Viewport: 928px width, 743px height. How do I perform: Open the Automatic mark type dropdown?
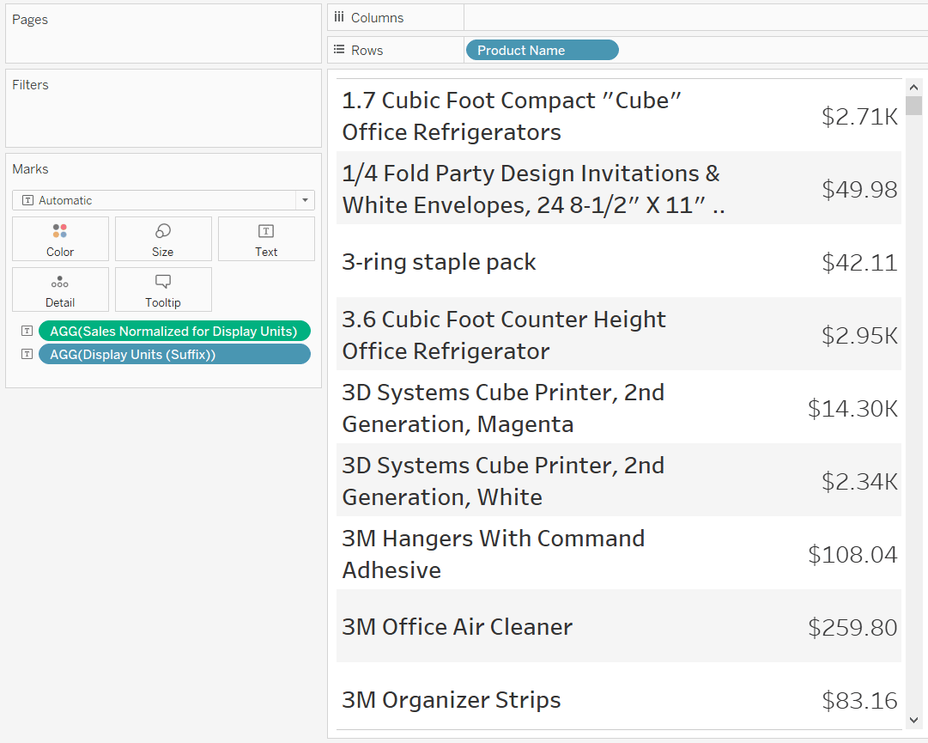(163, 200)
